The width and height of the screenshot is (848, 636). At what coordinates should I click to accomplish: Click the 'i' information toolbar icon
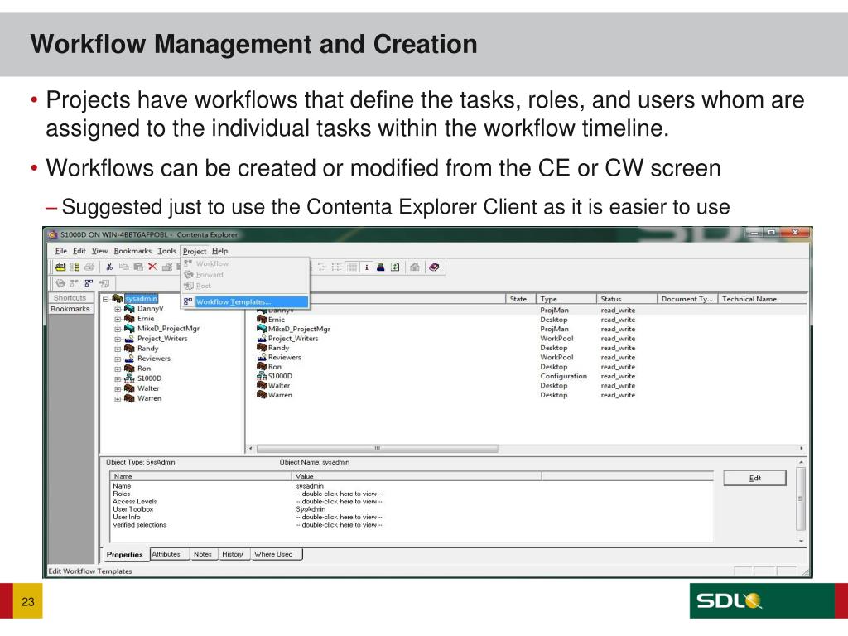367,267
